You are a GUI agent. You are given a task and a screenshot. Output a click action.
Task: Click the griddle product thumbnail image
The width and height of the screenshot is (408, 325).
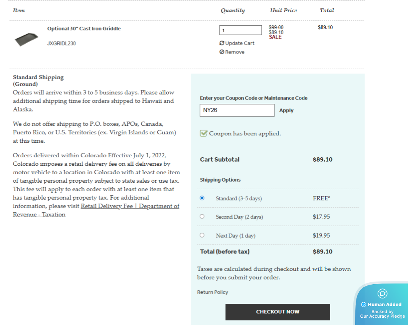pyautogui.click(x=26, y=39)
